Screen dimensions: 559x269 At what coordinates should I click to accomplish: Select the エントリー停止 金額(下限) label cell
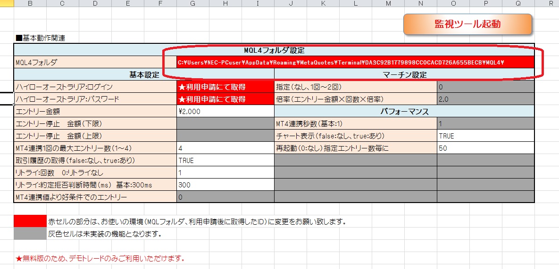(x=95, y=124)
